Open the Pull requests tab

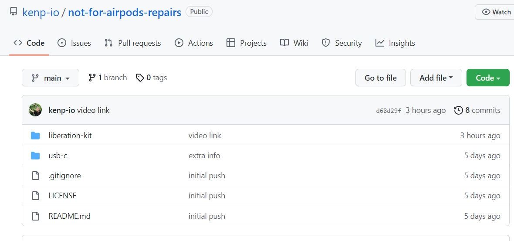coord(132,43)
